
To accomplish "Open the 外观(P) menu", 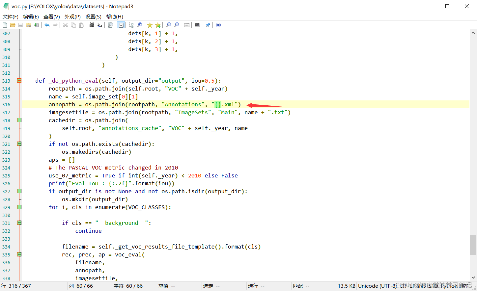I will click(72, 16).
